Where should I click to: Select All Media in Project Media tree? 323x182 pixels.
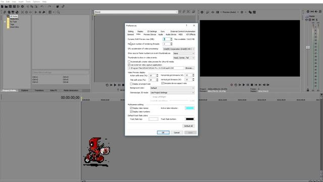coord(14,16)
